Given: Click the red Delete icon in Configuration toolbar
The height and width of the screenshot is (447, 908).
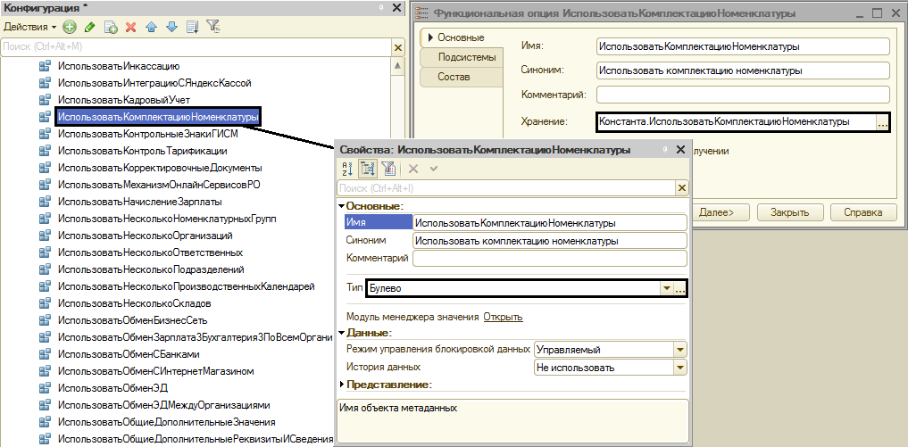Looking at the screenshot, I should (130, 27).
